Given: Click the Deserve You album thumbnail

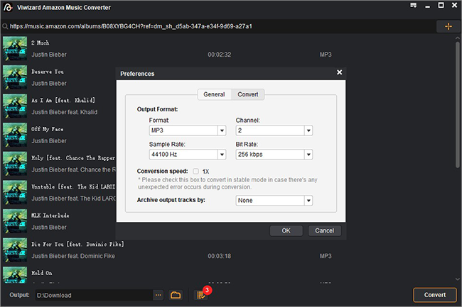Looking at the screenshot, I should tap(15, 77).
